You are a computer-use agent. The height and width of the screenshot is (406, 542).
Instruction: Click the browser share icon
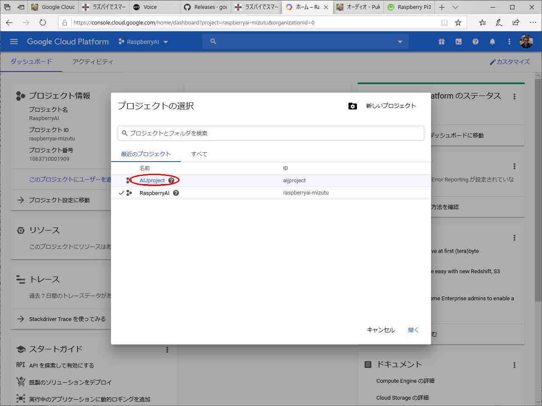(x=516, y=23)
